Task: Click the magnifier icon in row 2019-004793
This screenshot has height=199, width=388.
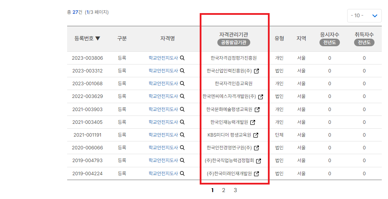Action: pyautogui.click(x=182, y=160)
